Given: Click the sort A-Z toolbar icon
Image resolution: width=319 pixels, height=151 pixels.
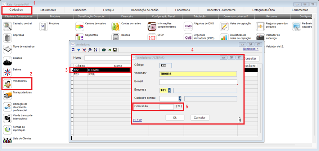Looking at the screenshot, I should 95,50.
